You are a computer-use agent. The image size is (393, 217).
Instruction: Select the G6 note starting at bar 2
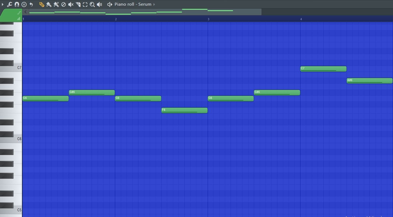(138, 99)
